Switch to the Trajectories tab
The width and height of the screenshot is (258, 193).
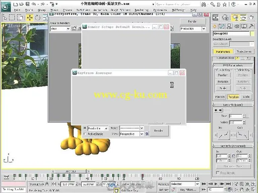244,51
